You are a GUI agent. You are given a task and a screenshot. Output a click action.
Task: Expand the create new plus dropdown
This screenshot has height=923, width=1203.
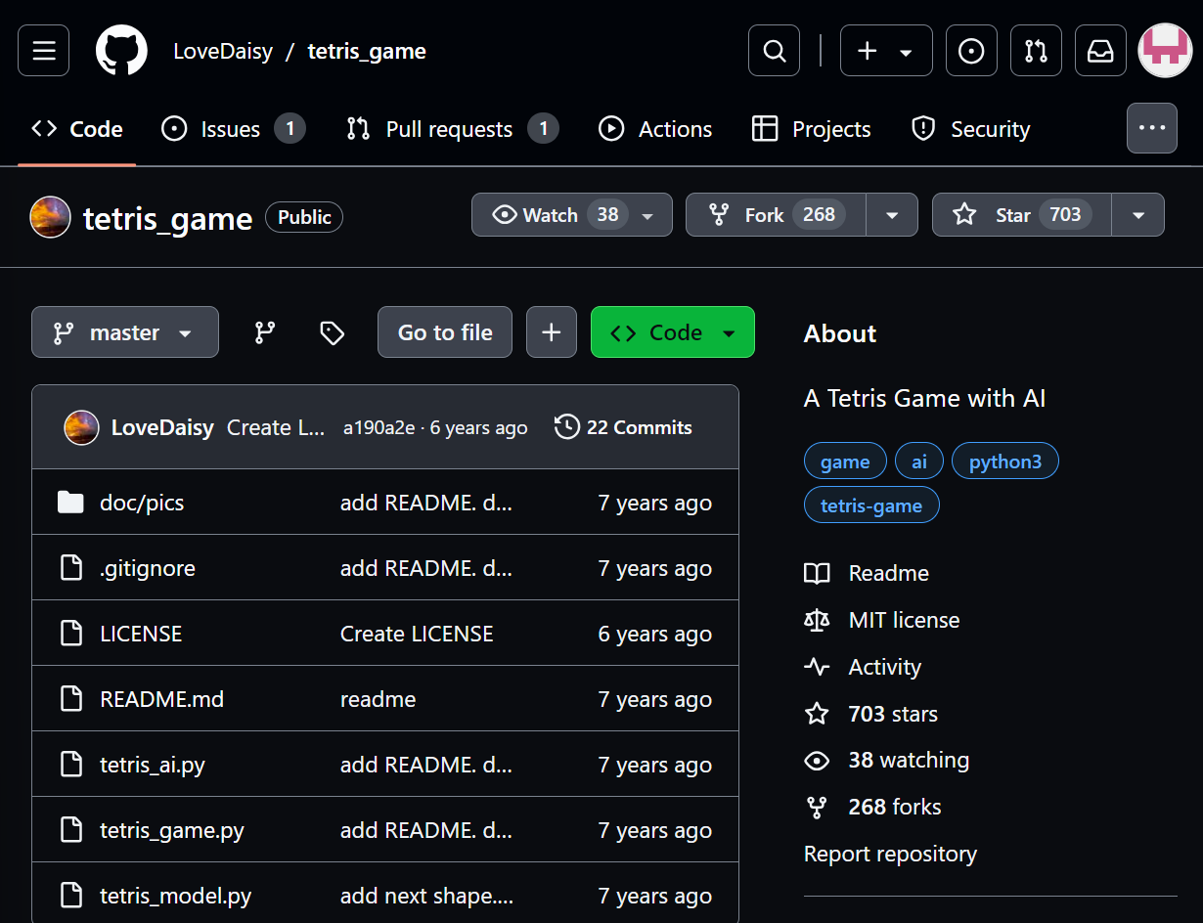point(886,51)
